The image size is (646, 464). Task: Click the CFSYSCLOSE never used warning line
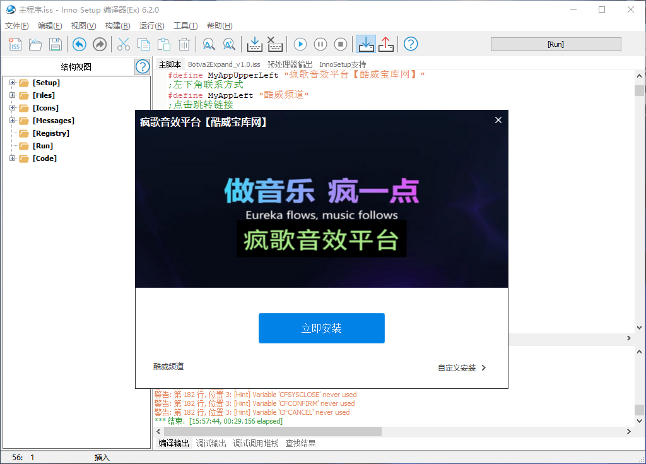click(255, 395)
